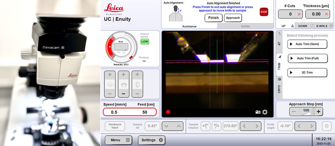Reset the # Cuts counter
This screenshot has width=335, height=146.
[299, 14]
